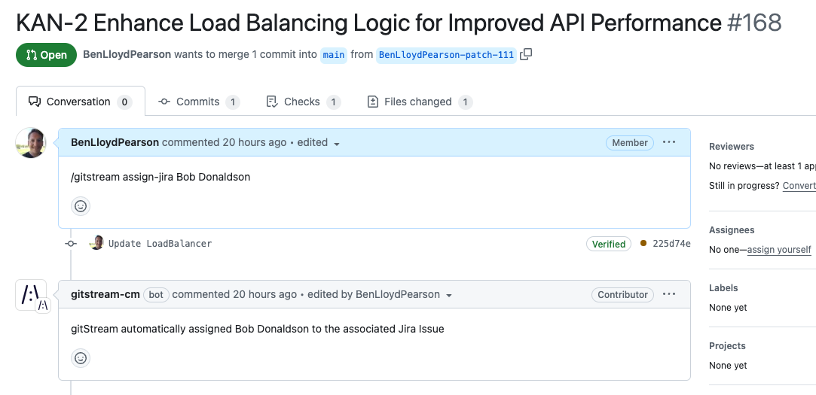This screenshot has height=395, width=816.
Task: Open '20 hours ago' timestamp on gitstream-cm comment
Action: pos(264,294)
